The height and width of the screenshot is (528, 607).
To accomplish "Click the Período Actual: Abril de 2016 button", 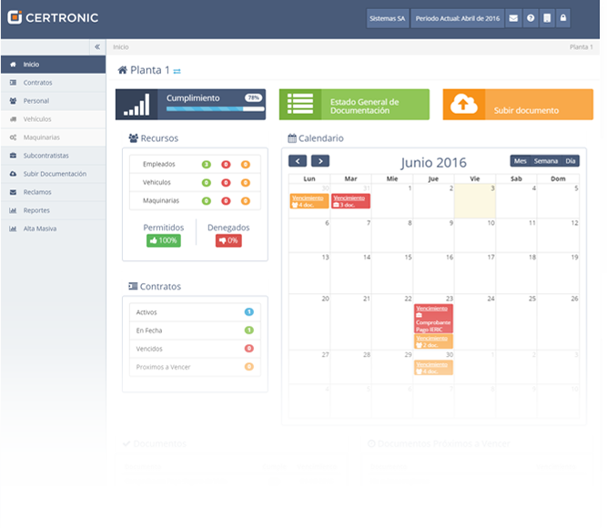I will coord(457,18).
